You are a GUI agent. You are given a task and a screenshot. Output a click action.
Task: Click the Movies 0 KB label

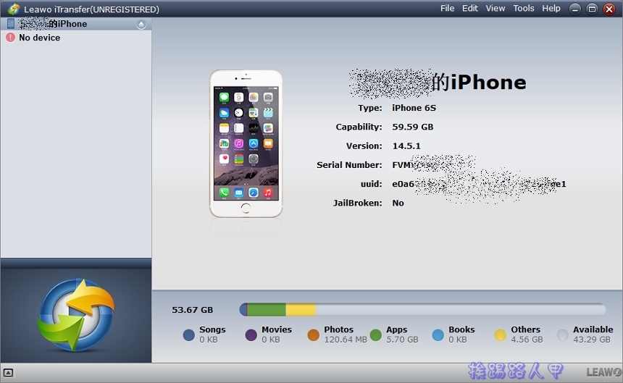click(x=277, y=334)
